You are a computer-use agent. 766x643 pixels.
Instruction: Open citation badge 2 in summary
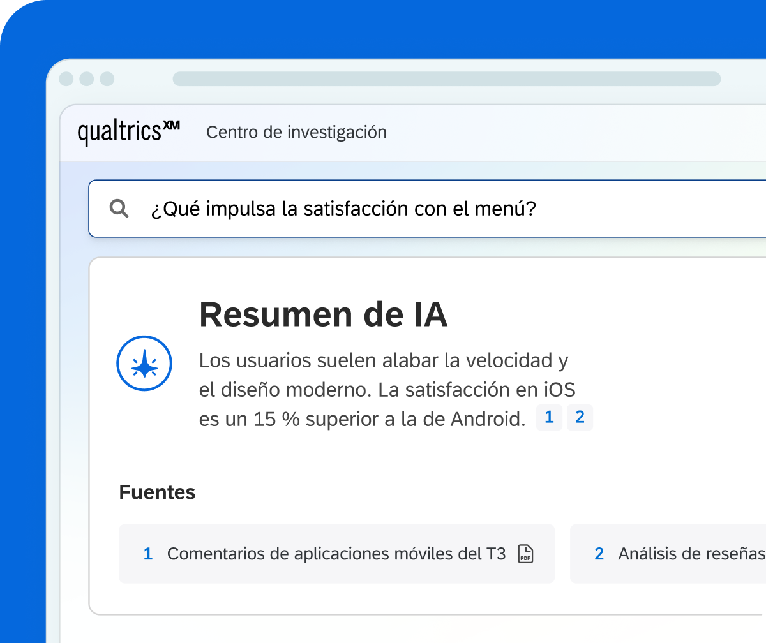pyautogui.click(x=580, y=418)
